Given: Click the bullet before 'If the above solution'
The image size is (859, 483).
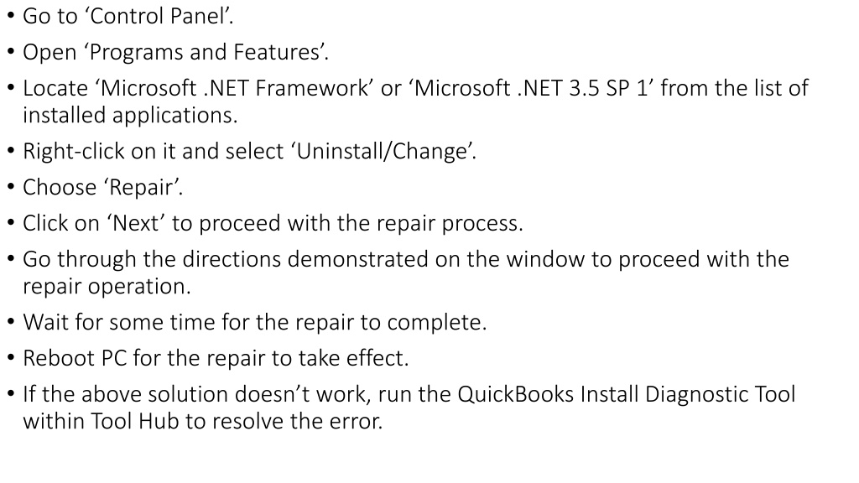Looking at the screenshot, I should 11,395.
